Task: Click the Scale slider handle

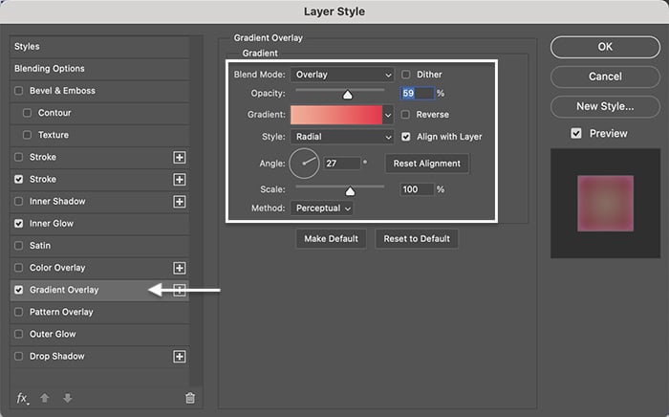Action: 351,190
